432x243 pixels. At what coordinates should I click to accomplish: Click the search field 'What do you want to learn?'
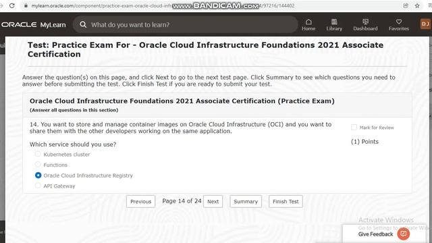[185, 24]
